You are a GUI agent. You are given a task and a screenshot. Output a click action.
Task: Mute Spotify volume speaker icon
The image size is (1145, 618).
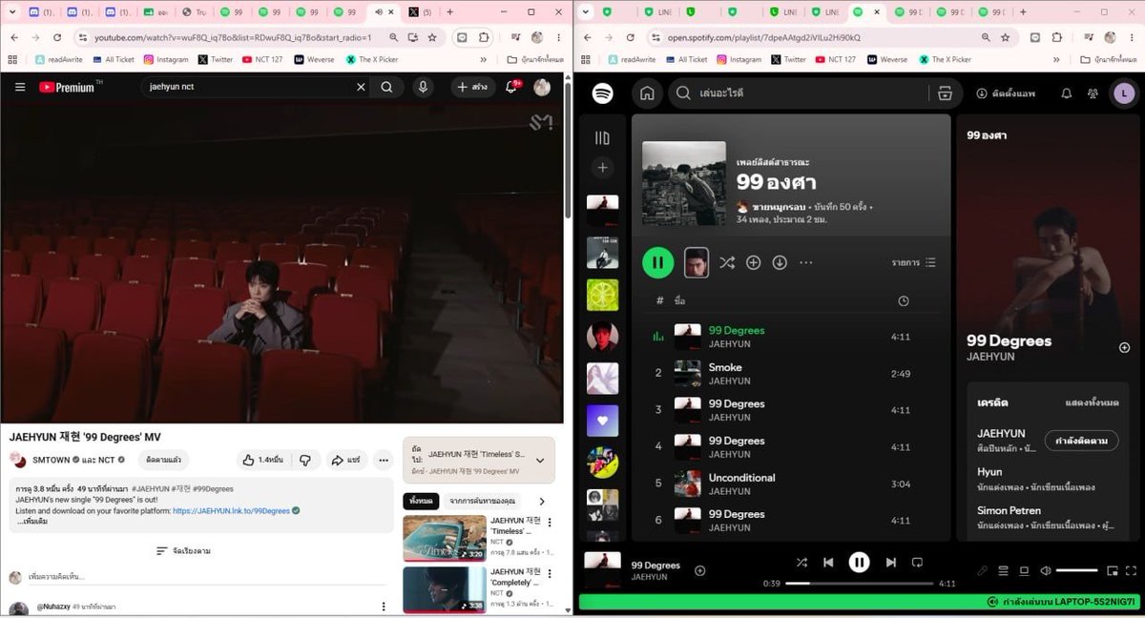pyautogui.click(x=1046, y=570)
